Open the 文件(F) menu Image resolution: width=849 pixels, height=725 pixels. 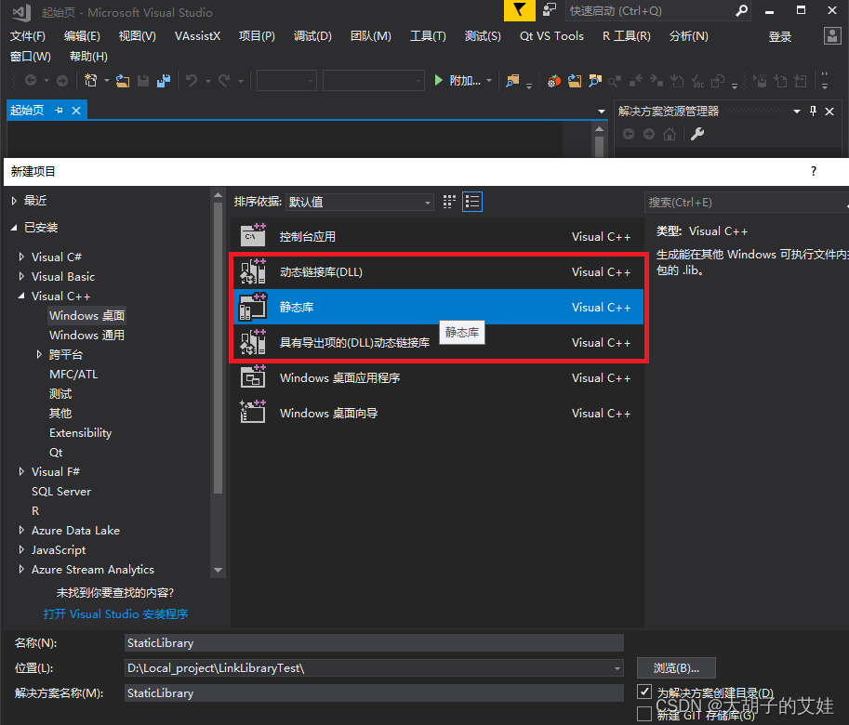(x=28, y=36)
